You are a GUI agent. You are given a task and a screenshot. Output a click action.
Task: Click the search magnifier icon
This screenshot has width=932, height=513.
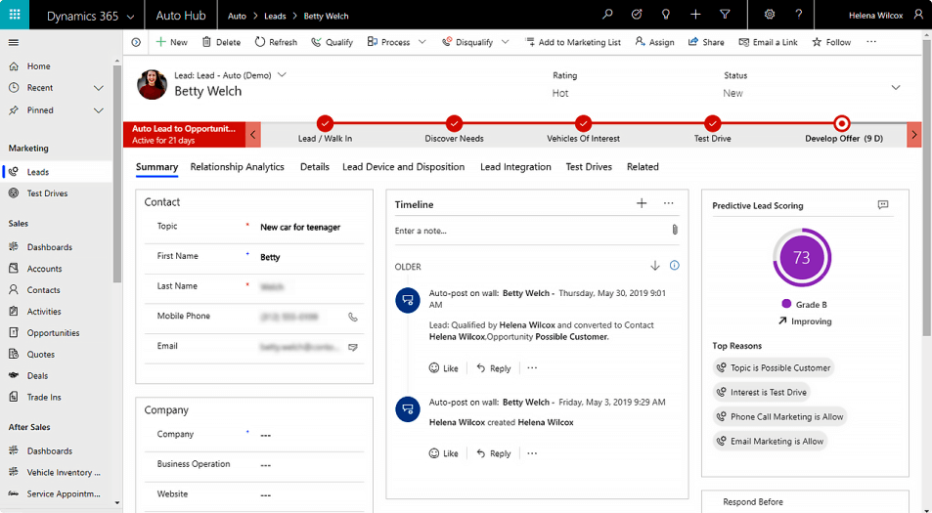607,15
